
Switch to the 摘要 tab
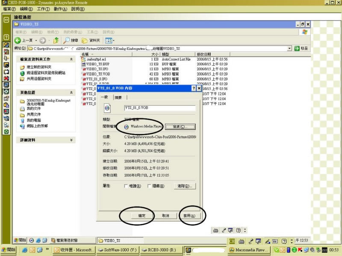[x=118, y=98]
